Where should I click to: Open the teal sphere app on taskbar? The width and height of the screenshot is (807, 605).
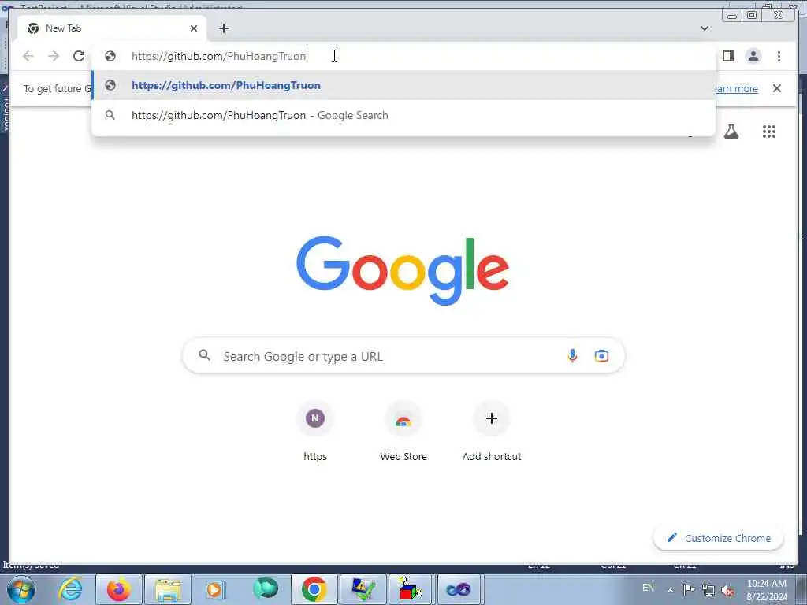[x=266, y=589]
